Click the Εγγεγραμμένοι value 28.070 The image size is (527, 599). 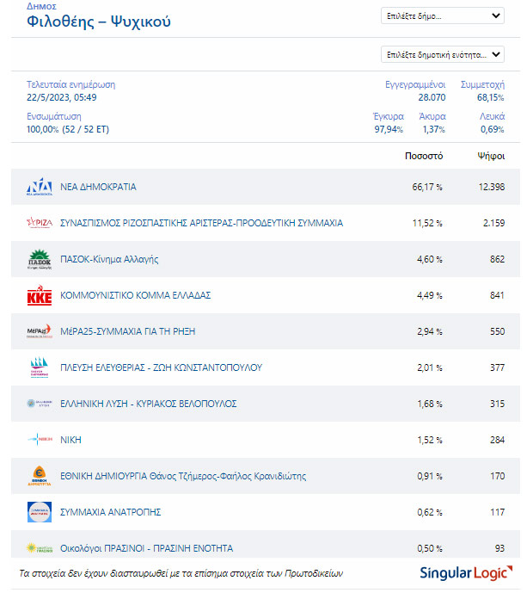click(x=432, y=97)
